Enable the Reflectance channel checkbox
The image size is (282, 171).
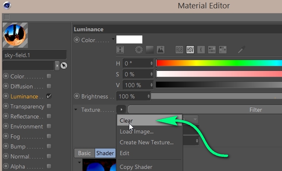pyautogui.click(x=49, y=116)
